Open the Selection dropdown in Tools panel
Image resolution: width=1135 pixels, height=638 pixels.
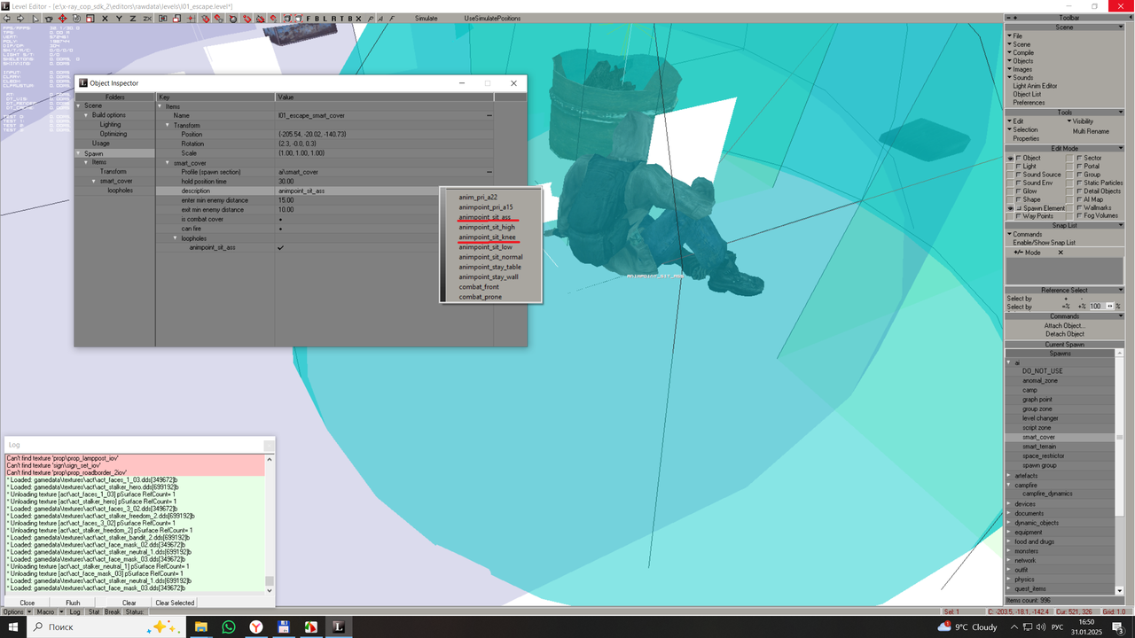tap(1022, 129)
